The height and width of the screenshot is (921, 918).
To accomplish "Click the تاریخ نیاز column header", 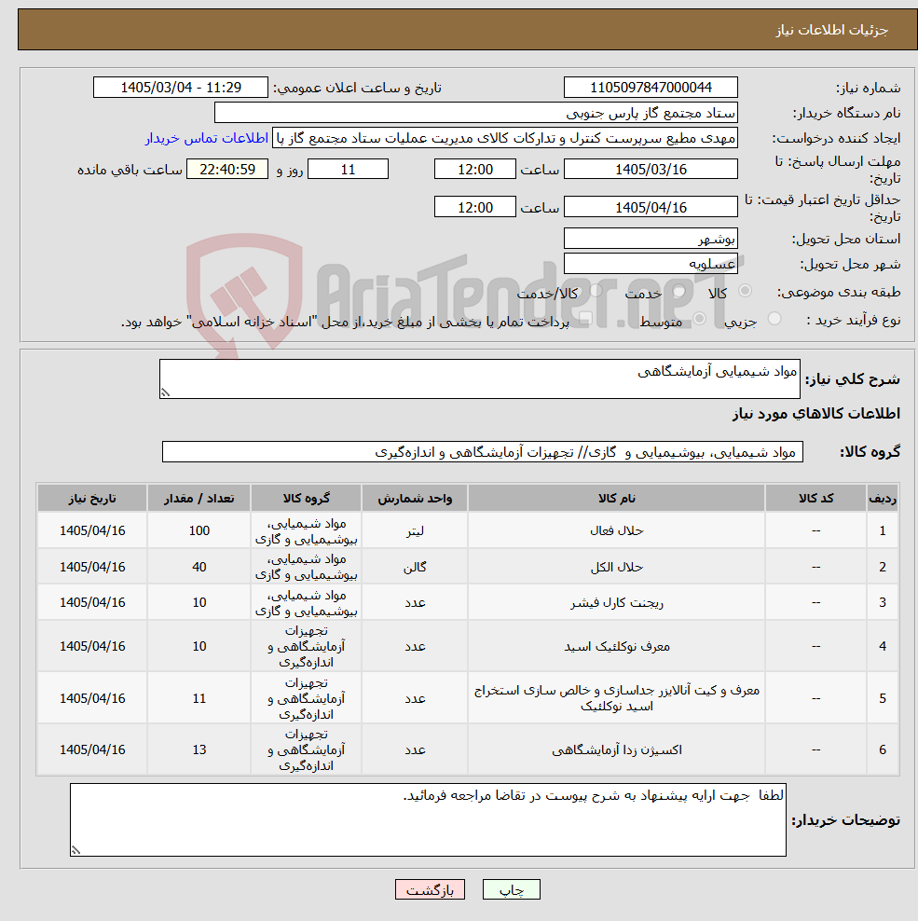I will pos(92,498).
